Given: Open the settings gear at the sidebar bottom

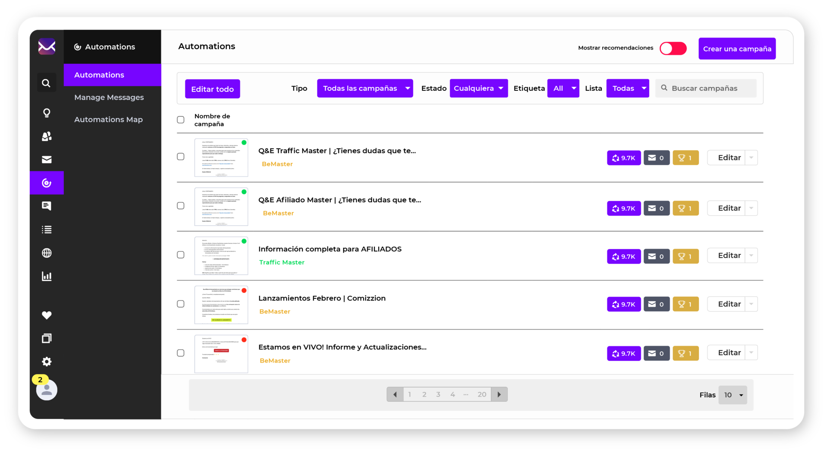Looking at the screenshot, I should pos(47,361).
